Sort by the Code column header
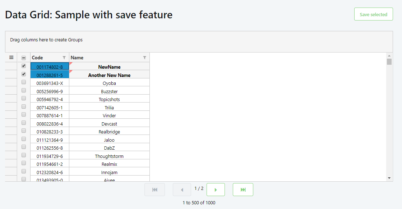The height and width of the screenshot is (209, 402). coord(37,57)
